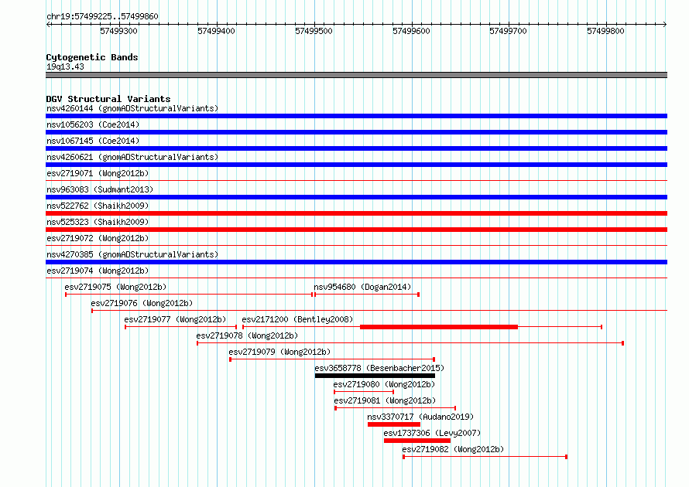Click ruler tick labeled 57499800
Viewport: 689px width, 487px height.
coord(605,31)
